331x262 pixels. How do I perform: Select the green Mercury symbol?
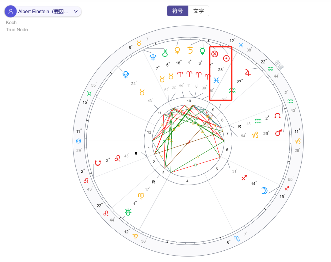202,51
